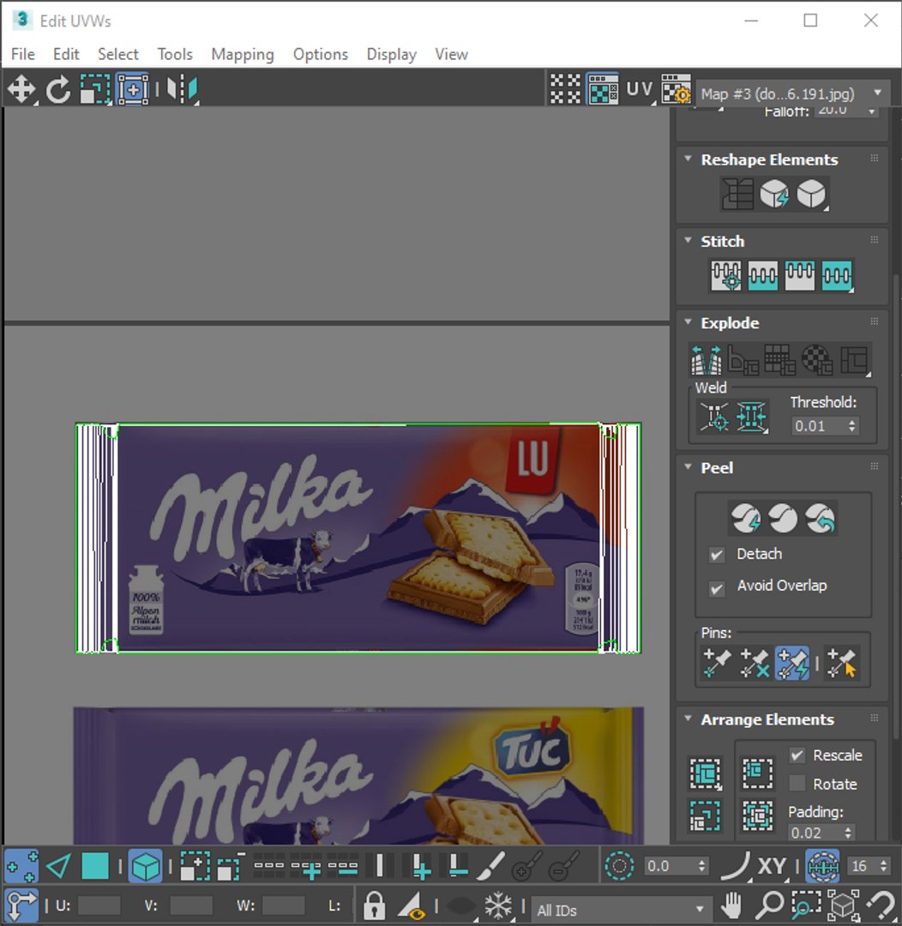Switch to Vertex sub-object mode
902x926 pixels.
tap(21, 867)
